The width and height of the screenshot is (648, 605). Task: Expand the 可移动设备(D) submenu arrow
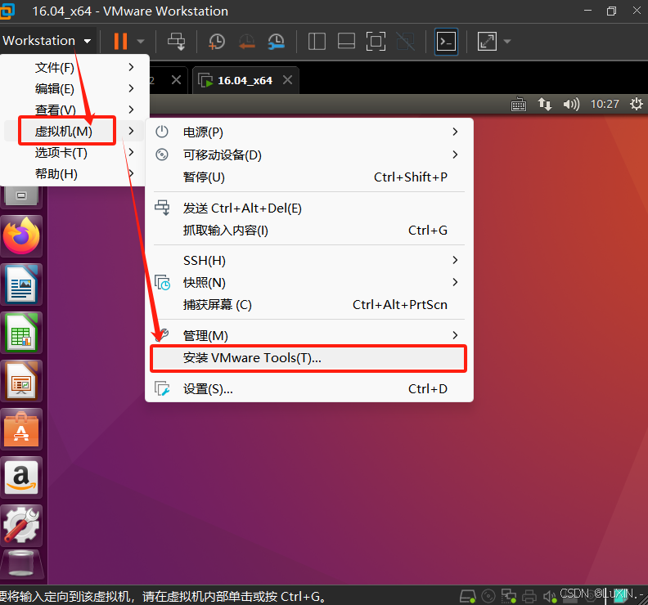click(x=455, y=155)
